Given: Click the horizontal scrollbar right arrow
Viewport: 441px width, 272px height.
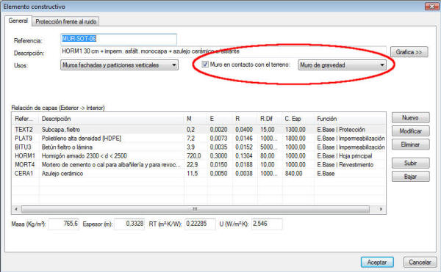Looking at the screenshot, I should [381, 209].
